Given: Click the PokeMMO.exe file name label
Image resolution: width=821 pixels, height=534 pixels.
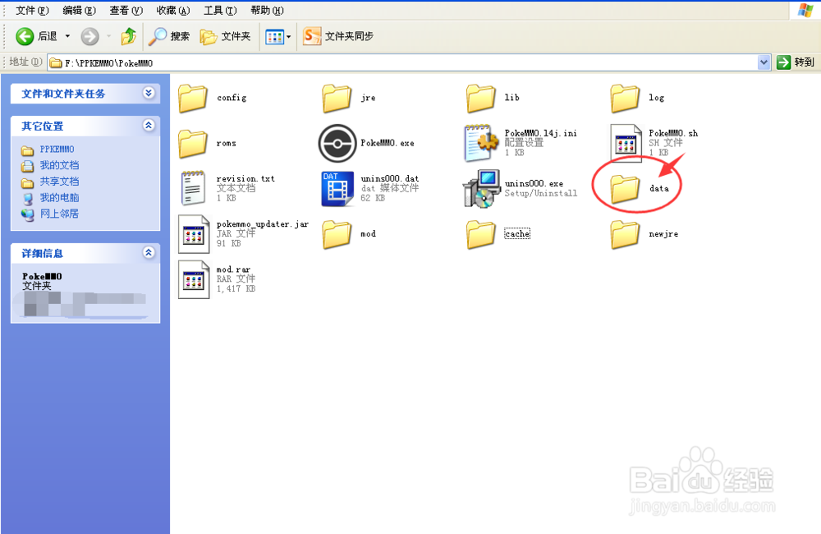Looking at the screenshot, I should click(x=388, y=143).
